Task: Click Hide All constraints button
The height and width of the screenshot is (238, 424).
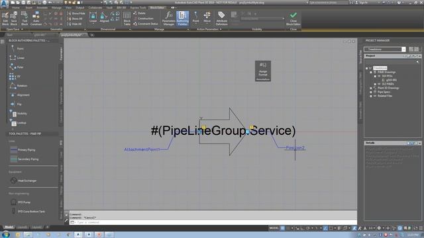Action: point(74,24)
